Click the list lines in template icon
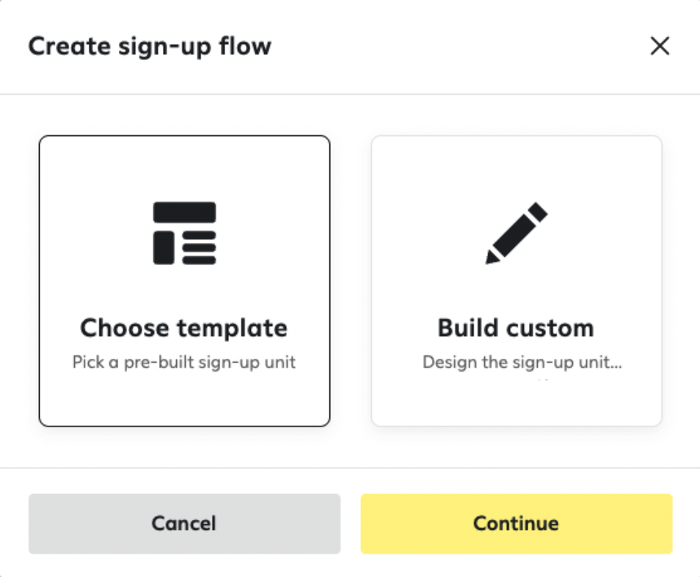 (x=200, y=248)
